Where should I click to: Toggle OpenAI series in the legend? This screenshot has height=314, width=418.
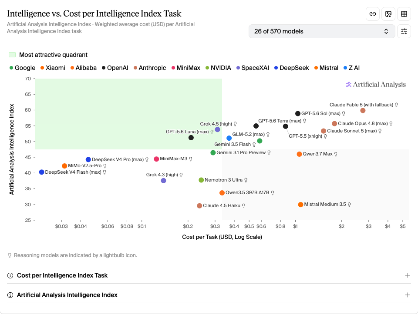pyautogui.click(x=115, y=68)
